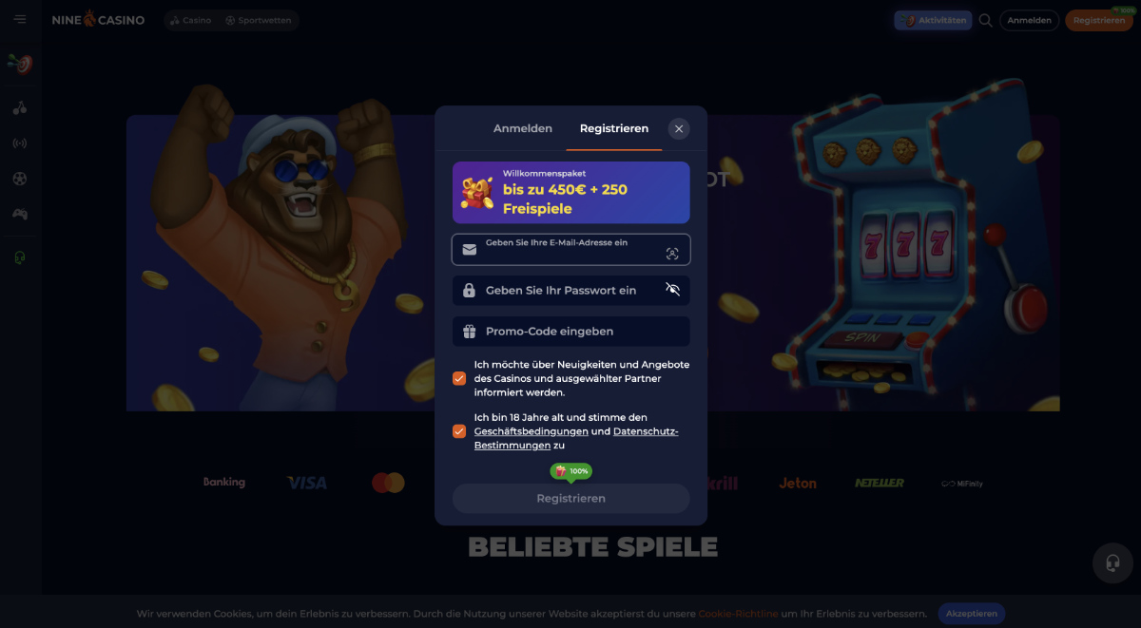Image resolution: width=1141 pixels, height=628 pixels.
Task: Open the green headset support sidebar icon
Action: click(x=20, y=257)
